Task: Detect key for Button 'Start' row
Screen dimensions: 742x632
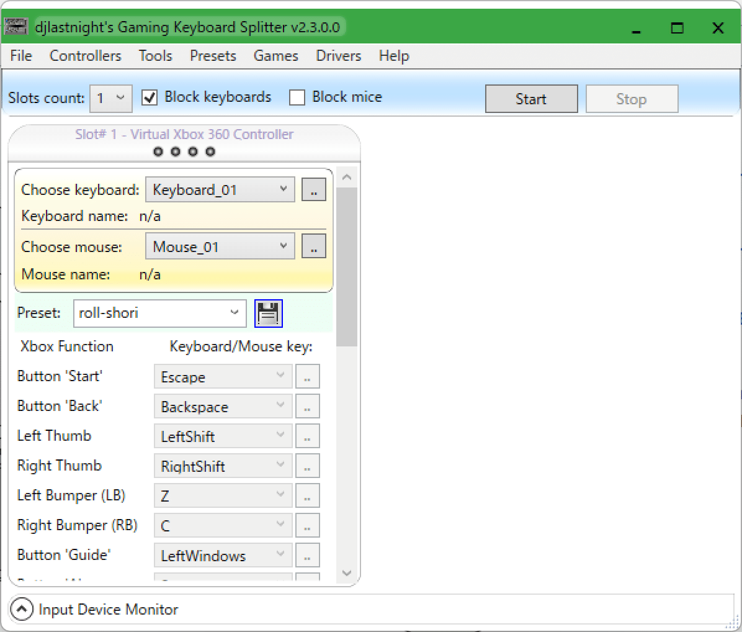Action: point(308,377)
